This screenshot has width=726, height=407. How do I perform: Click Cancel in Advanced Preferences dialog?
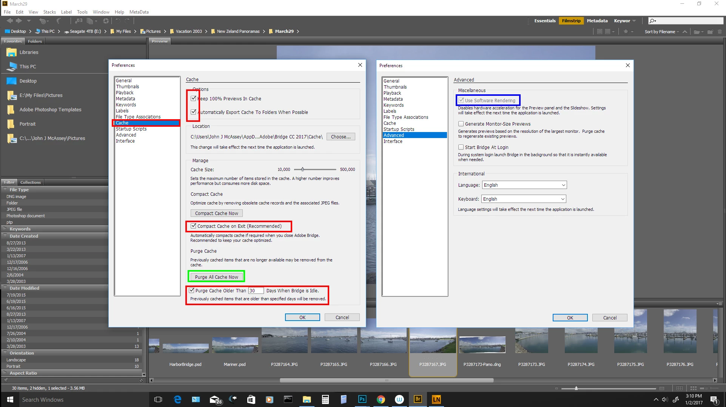(x=610, y=318)
